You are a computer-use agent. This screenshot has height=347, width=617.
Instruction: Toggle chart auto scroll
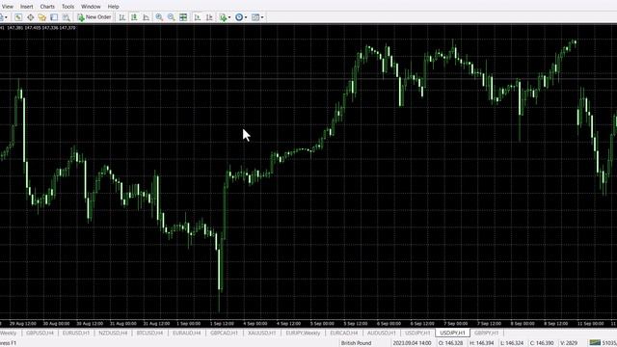(x=197, y=17)
